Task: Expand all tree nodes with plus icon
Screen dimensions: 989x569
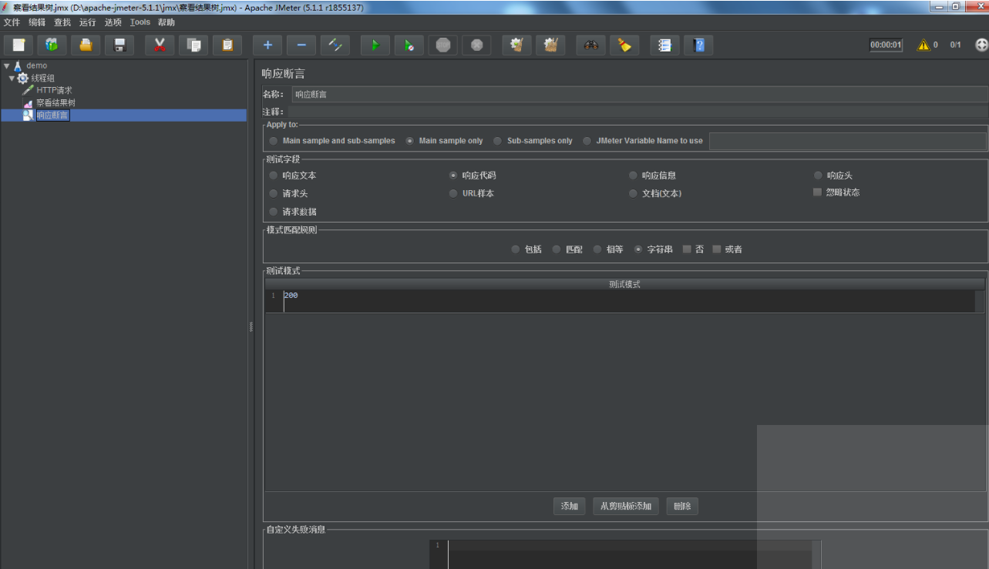Action: [267, 45]
